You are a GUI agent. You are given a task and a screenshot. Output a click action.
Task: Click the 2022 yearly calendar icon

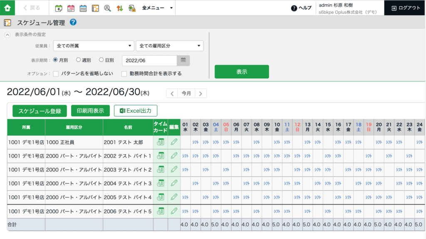tap(83, 8)
